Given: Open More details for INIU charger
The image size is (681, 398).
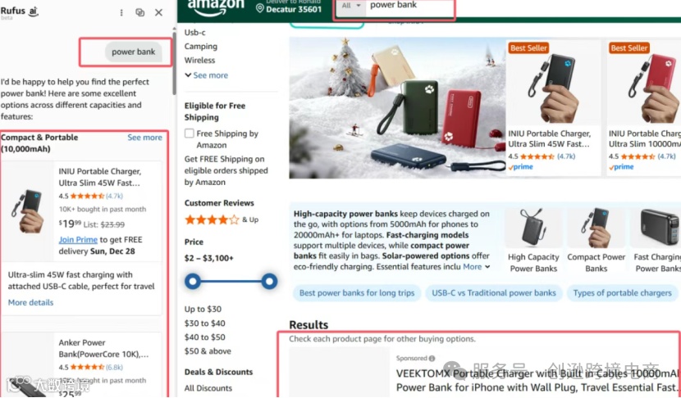Looking at the screenshot, I should pos(31,303).
